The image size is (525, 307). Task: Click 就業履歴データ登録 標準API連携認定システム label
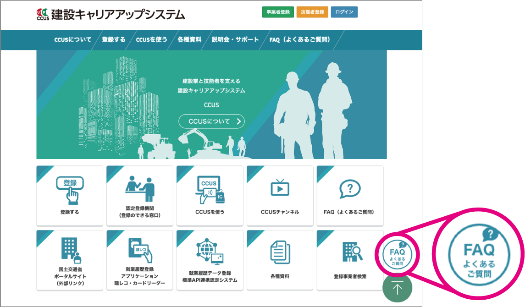point(210,277)
